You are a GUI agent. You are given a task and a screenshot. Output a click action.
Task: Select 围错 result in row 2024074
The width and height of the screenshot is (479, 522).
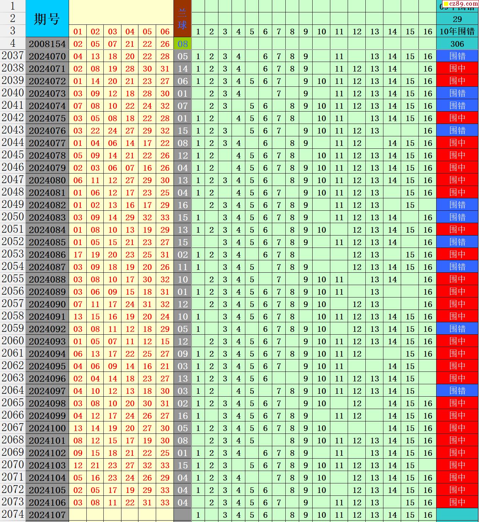(457, 106)
